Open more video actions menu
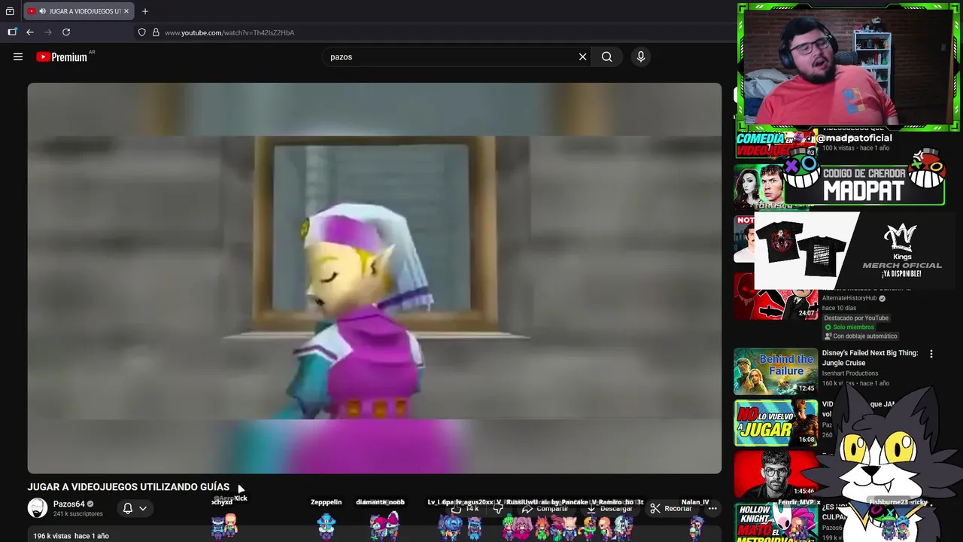Screen dimensions: 963x542 coord(712,509)
